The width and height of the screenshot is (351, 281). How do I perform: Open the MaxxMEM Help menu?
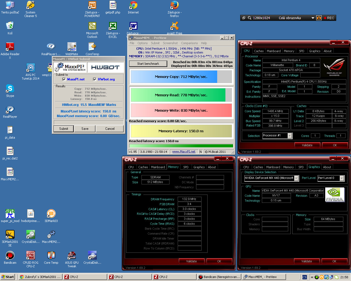click(x=204, y=43)
